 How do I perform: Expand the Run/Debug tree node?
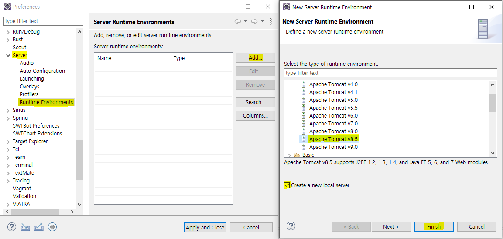(8, 32)
